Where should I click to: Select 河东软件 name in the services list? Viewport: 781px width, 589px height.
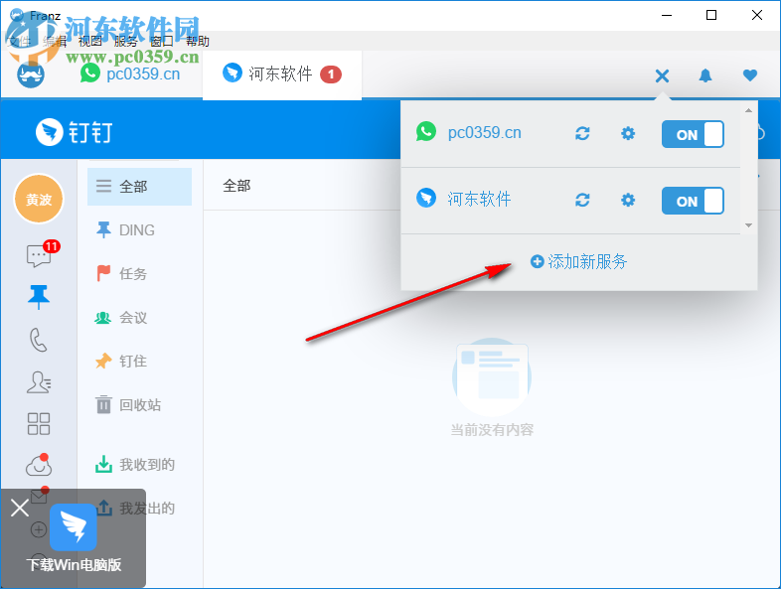479,200
